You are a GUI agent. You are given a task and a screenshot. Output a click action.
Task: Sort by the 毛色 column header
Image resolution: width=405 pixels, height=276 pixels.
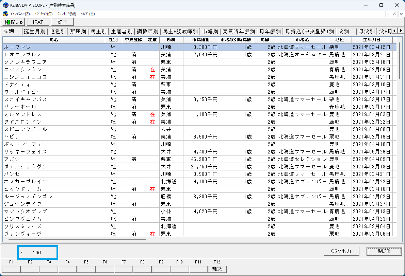[x=340, y=40]
